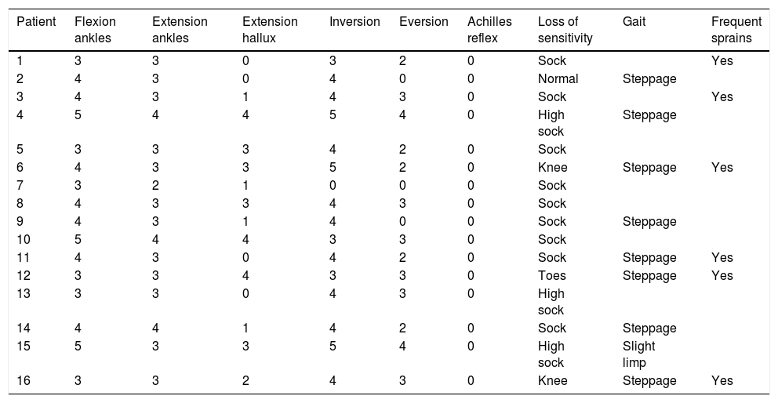Select patient 6's Knee cell
Screen dimensions: 778x403
(x=553, y=168)
